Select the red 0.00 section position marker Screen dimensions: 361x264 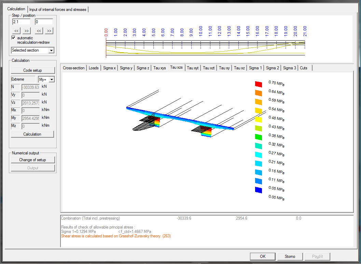tap(106, 32)
